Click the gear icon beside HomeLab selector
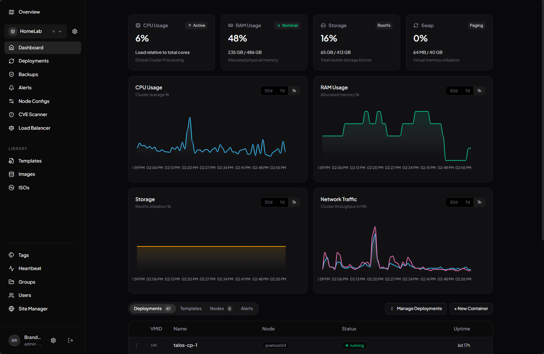544x354 pixels. point(75,31)
